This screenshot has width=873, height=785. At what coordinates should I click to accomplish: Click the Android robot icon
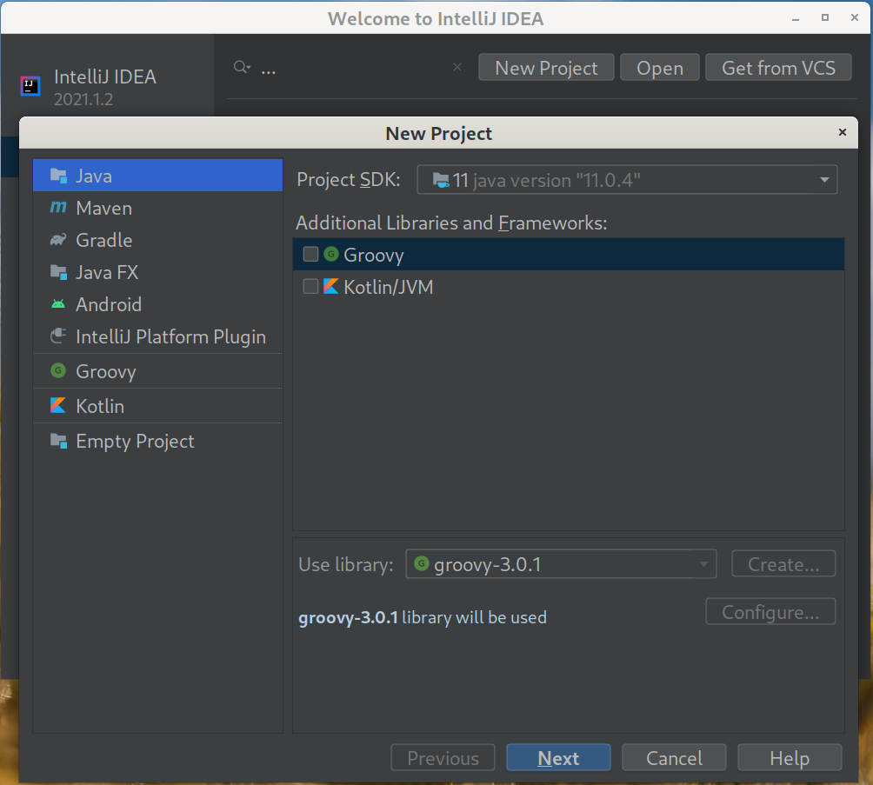click(x=57, y=304)
